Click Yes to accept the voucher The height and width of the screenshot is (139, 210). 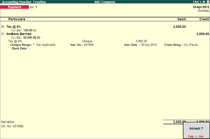(191, 136)
